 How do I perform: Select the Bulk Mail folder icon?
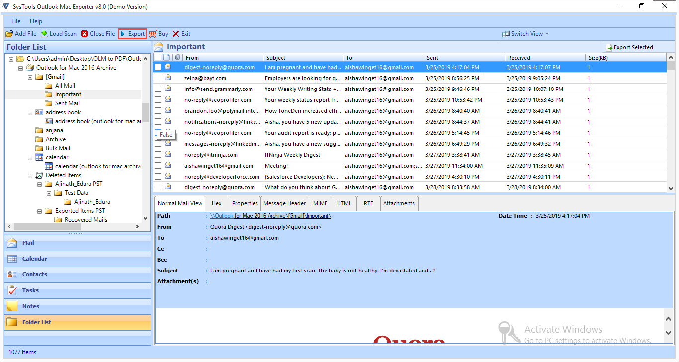(x=39, y=148)
